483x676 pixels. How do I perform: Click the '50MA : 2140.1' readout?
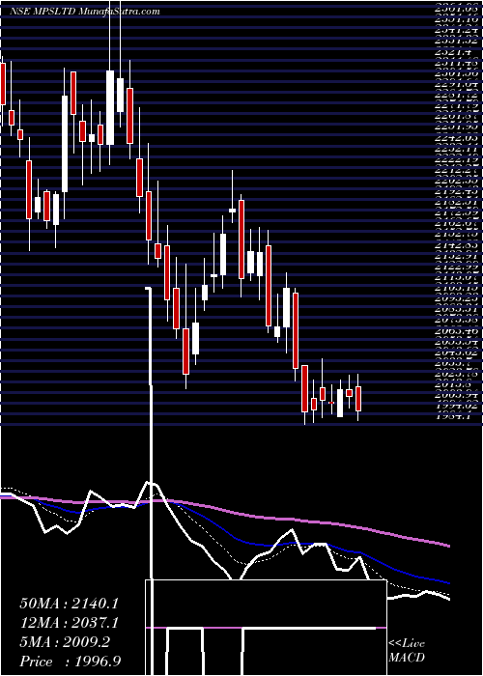tap(69, 604)
